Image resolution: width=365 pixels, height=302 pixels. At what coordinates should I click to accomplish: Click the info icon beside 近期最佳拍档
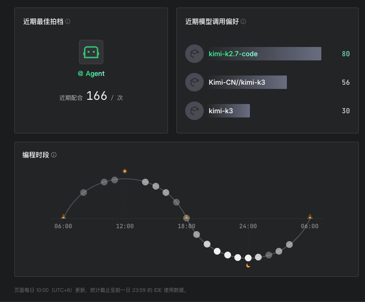click(68, 21)
